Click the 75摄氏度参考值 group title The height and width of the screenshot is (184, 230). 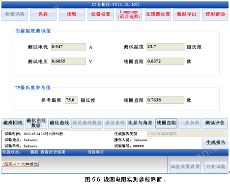click(x=33, y=88)
